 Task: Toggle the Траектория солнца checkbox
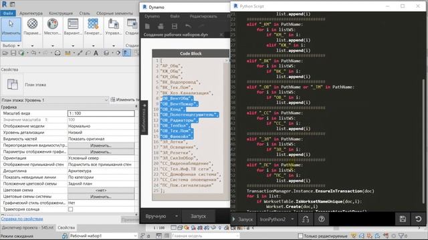(x=70, y=209)
